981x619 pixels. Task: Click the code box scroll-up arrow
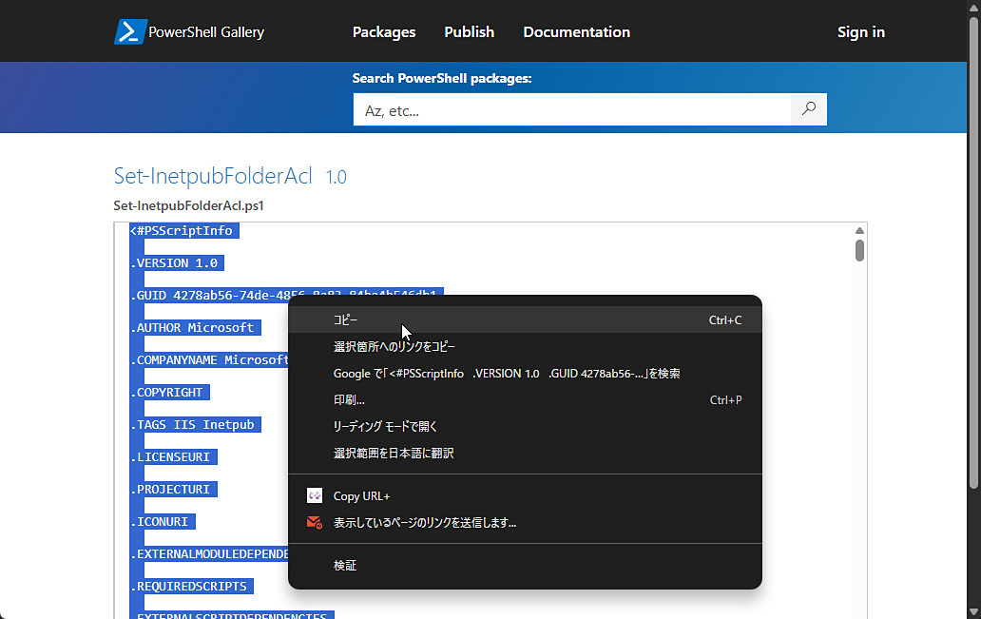(859, 230)
